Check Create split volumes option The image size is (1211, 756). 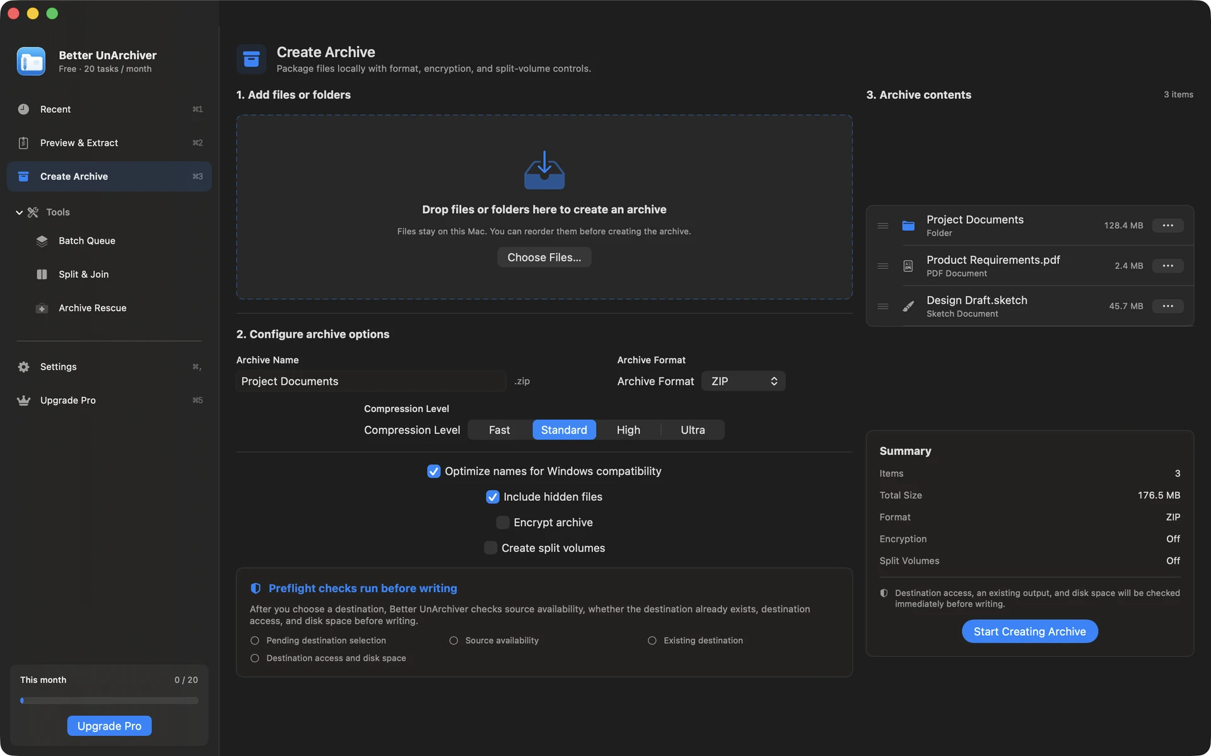[x=491, y=548]
